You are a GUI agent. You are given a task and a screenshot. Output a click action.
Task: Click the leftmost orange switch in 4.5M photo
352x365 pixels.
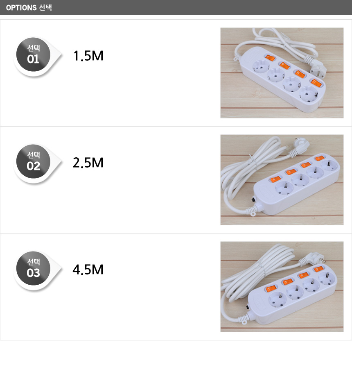click(x=271, y=289)
